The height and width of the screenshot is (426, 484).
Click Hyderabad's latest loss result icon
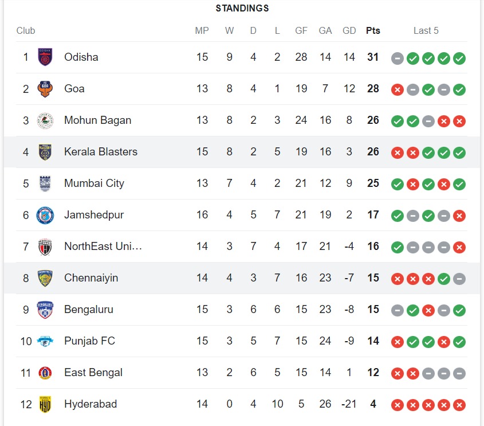(x=459, y=405)
